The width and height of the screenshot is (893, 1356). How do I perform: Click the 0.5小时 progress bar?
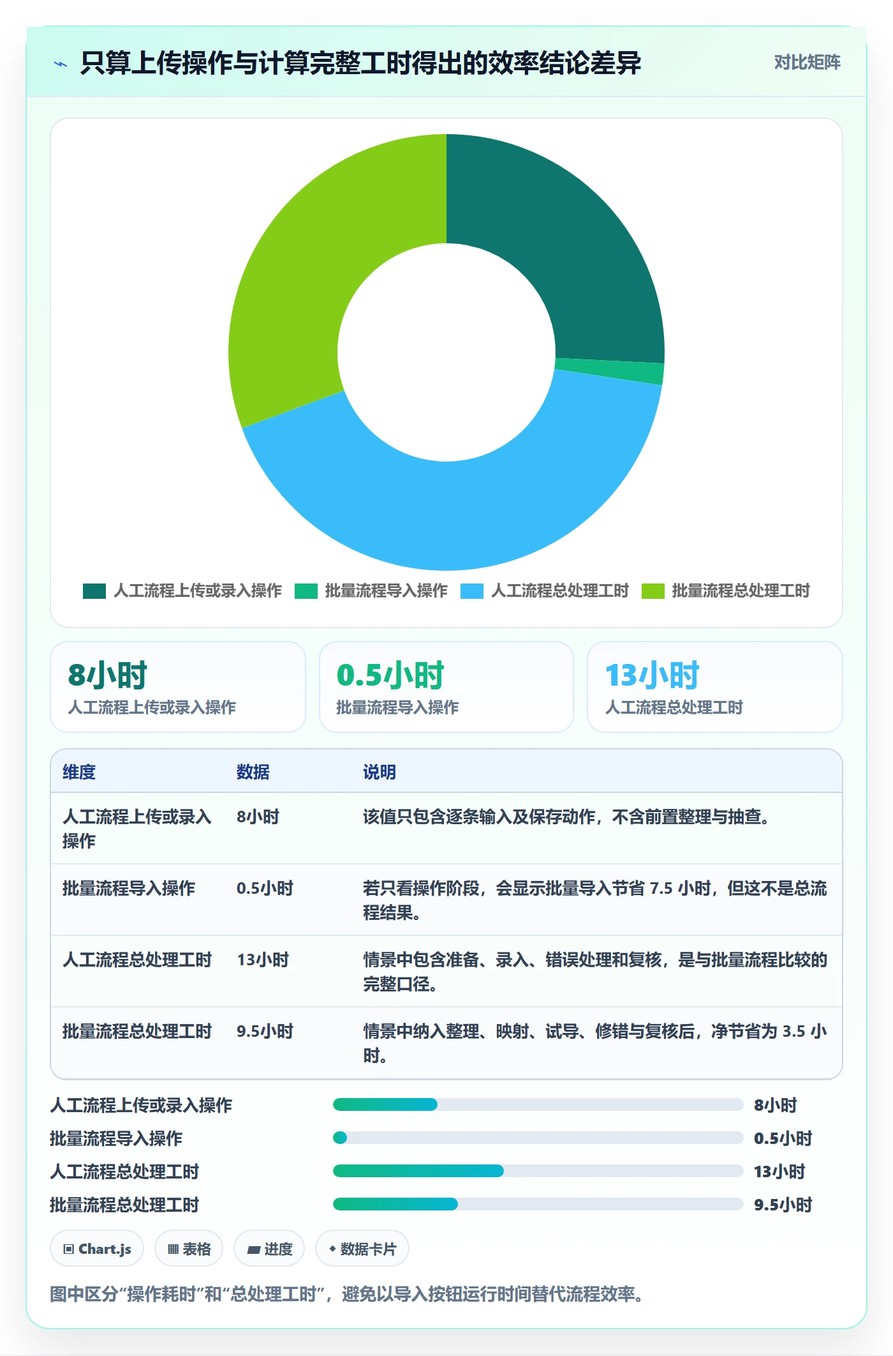[x=538, y=1138]
